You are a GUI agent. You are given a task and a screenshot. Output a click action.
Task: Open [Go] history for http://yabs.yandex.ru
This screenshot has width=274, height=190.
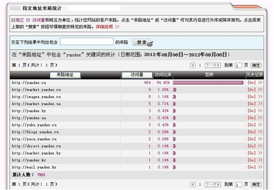251,125
